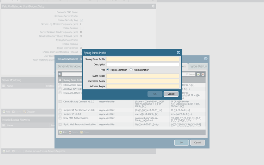Click OK in Syslog Parse Profile dialog
Image resolution: width=264 pixels, height=165 pixels.
coord(155,94)
